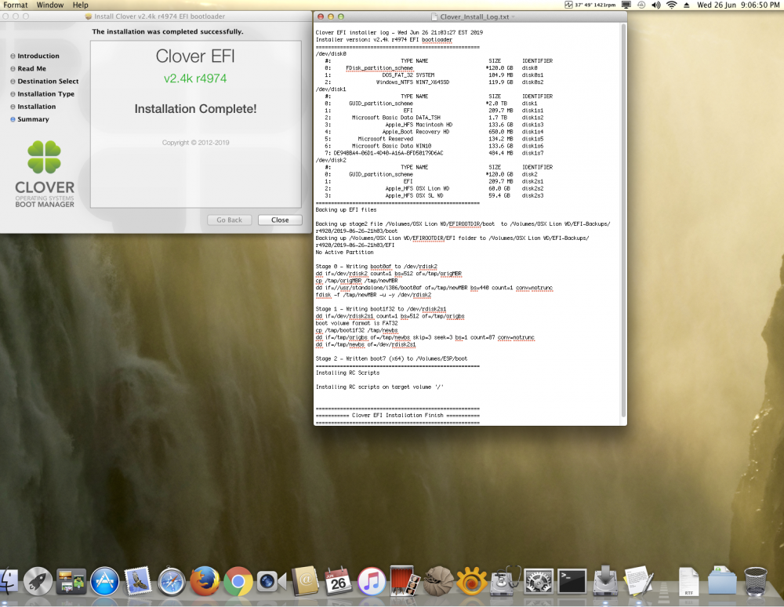Click 'boot volume format is FAT32' line
This screenshot has height=607, width=784.
tap(357, 324)
